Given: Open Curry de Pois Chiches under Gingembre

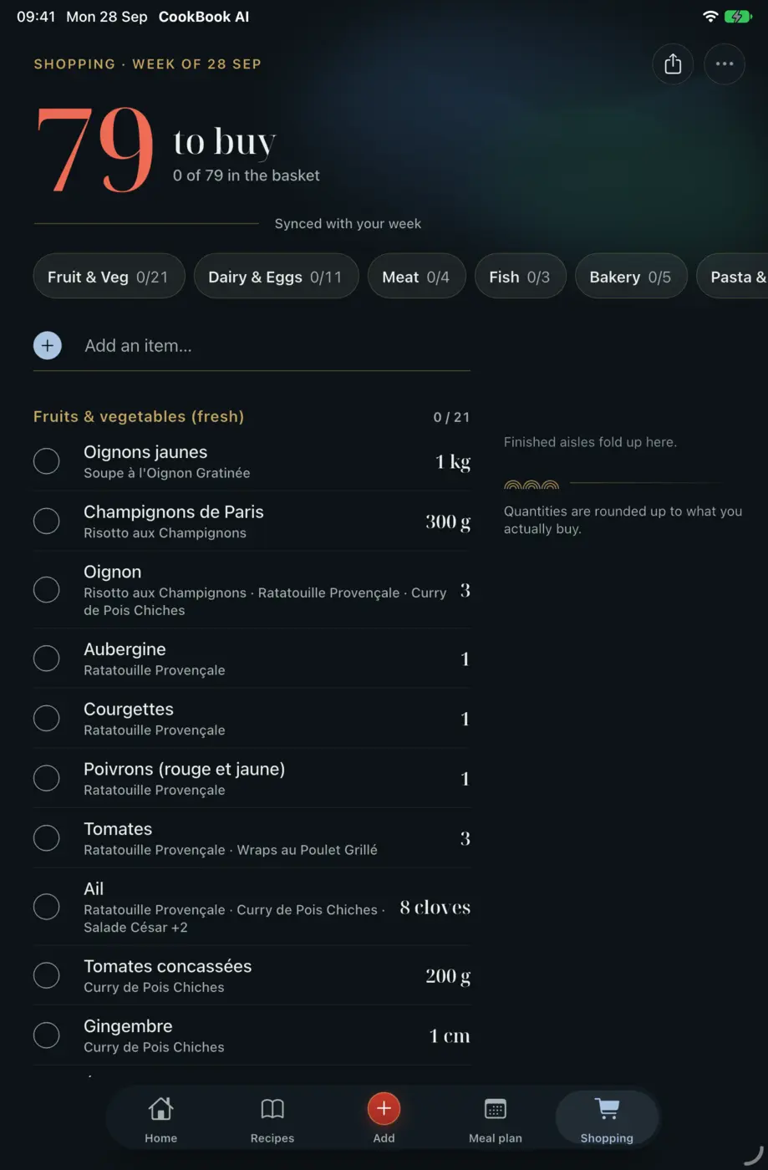Looking at the screenshot, I should [154, 1047].
